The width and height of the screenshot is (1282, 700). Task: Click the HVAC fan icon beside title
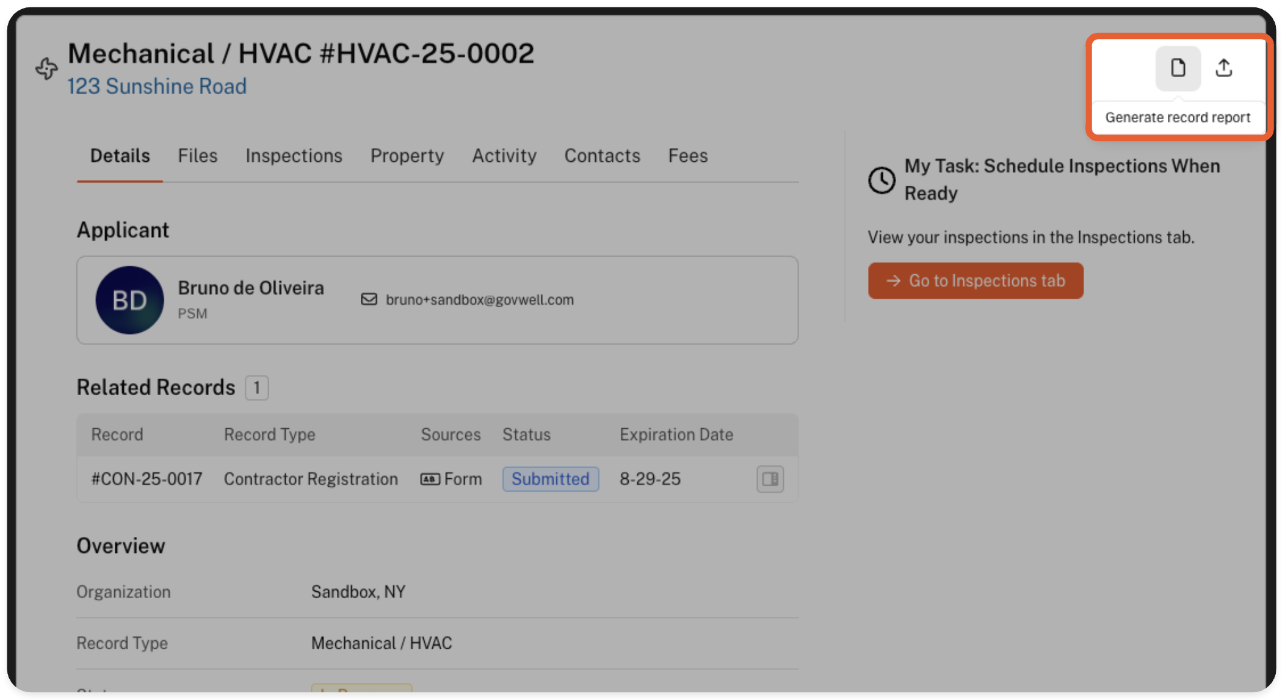[46, 68]
